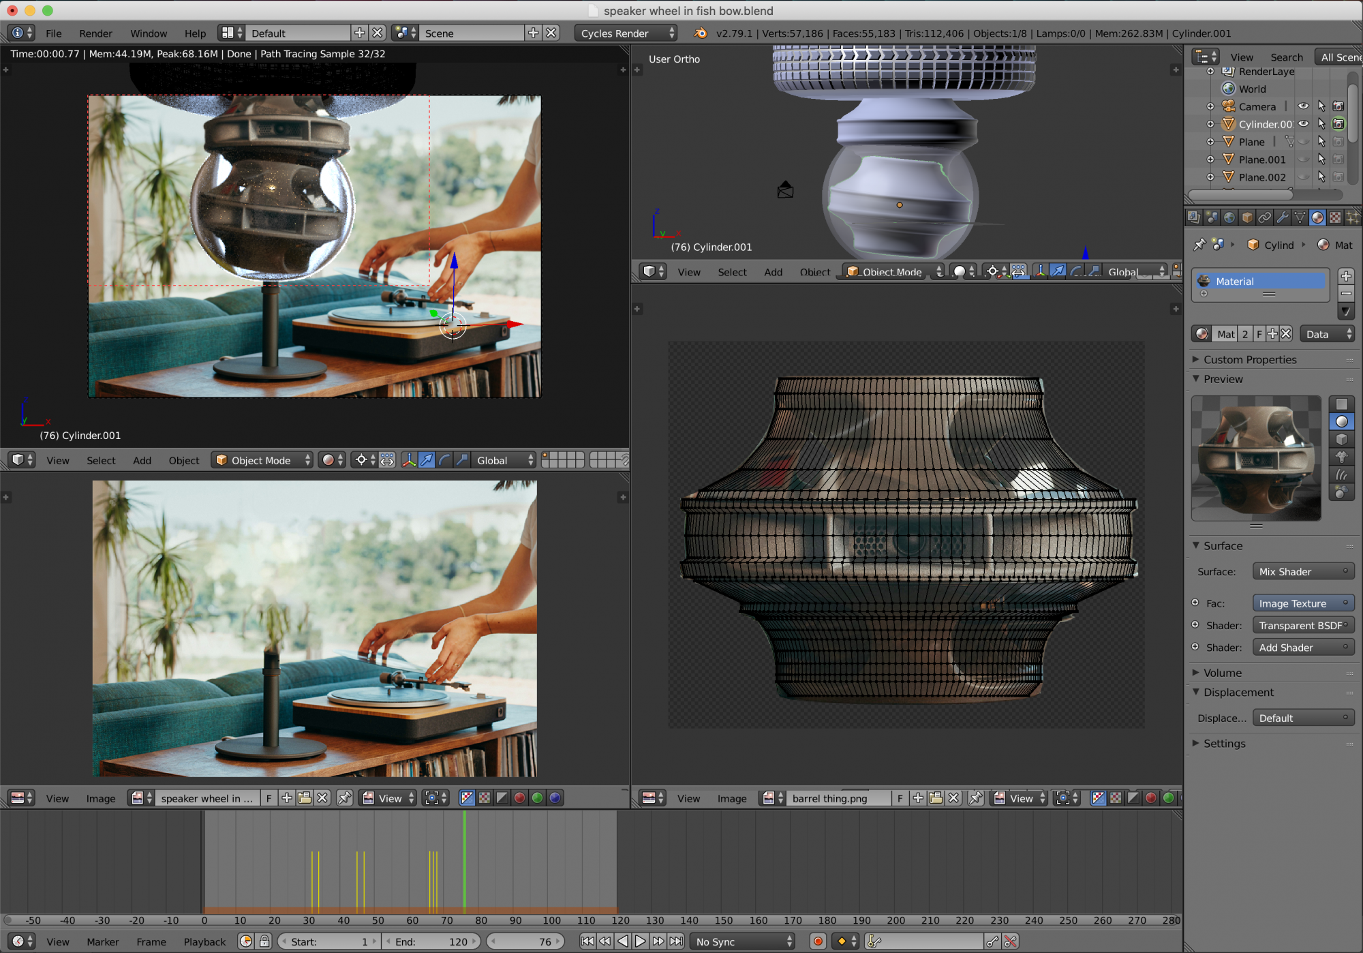
Task: Click the material preview thumbnail
Action: coord(1256,458)
